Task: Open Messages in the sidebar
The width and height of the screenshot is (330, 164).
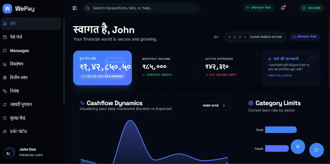Action: click(x=31, y=50)
